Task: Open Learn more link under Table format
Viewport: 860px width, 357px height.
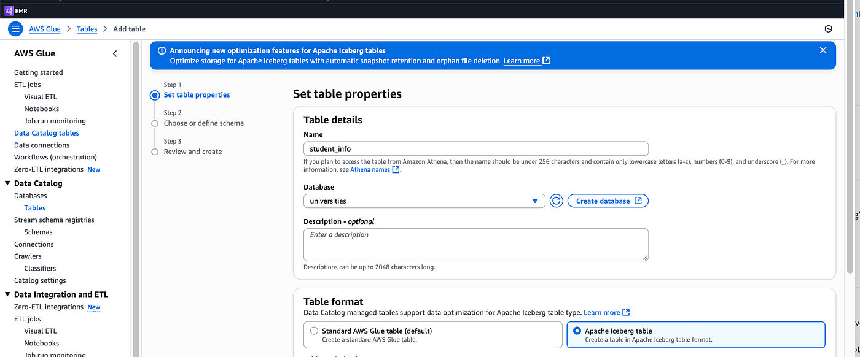Action: pyautogui.click(x=606, y=312)
